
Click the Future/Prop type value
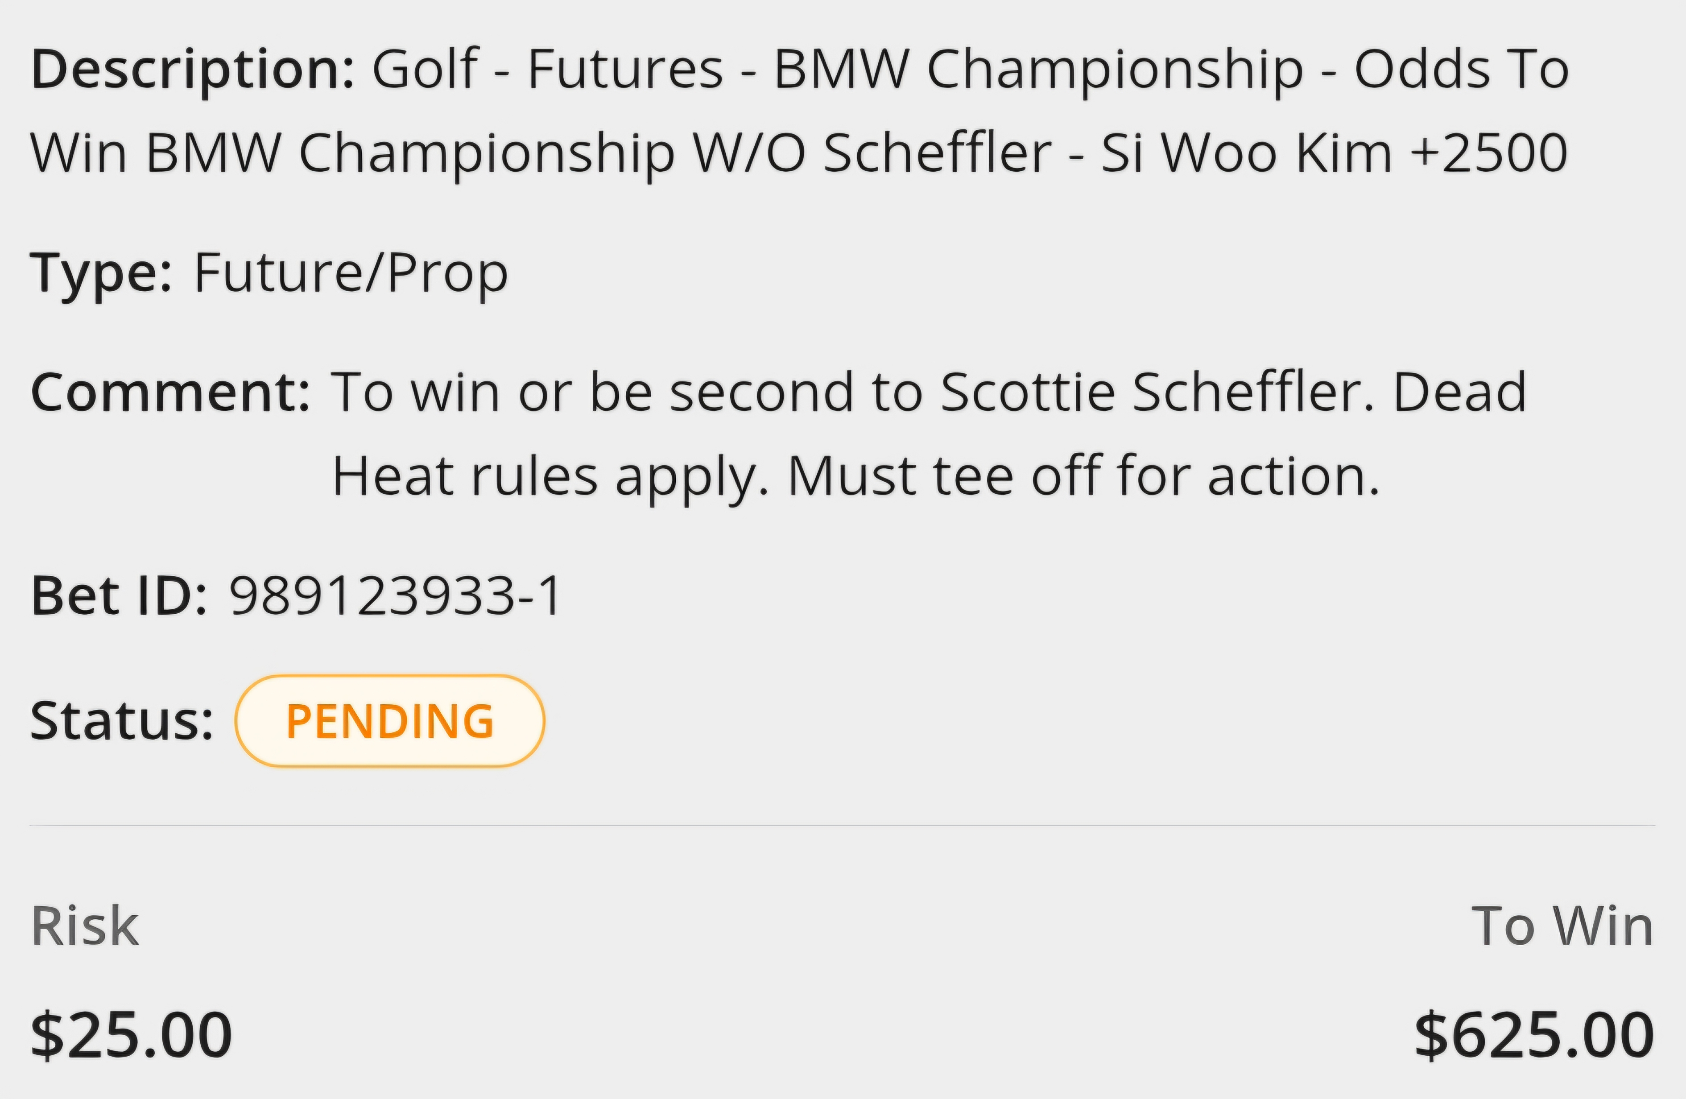[x=351, y=274]
